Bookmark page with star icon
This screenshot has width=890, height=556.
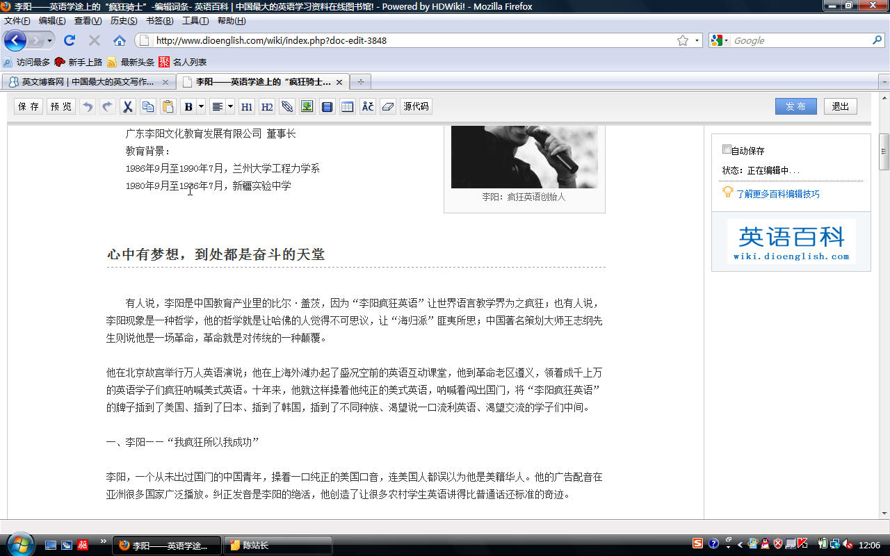tap(683, 40)
